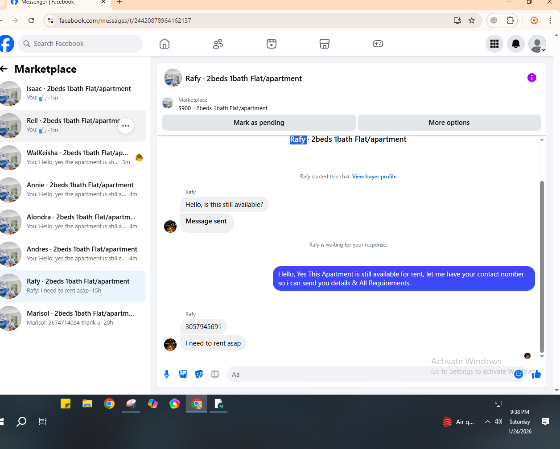The width and height of the screenshot is (560, 449).
Task: Select the Messenger | Facebook tab
Action: point(58,3)
